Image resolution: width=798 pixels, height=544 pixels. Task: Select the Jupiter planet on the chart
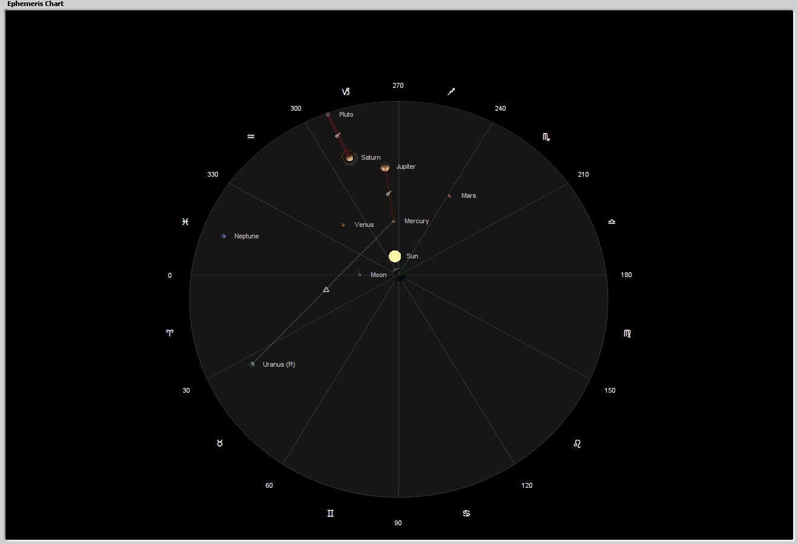click(x=385, y=167)
